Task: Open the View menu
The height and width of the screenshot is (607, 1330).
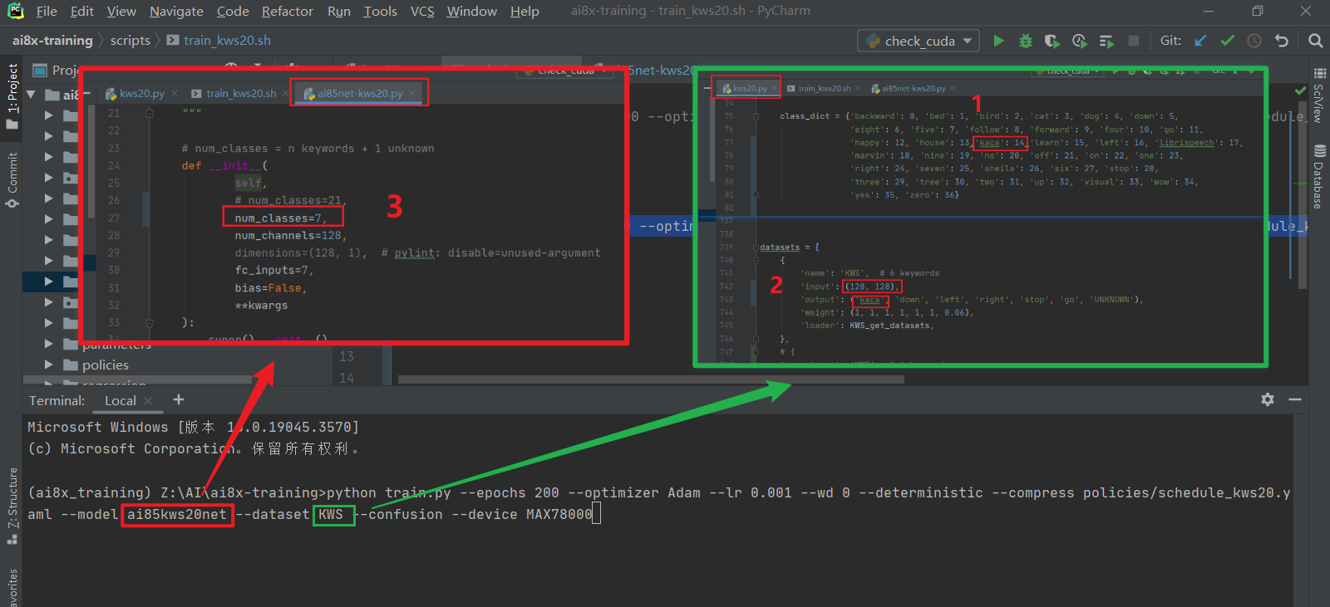Action: click(x=121, y=12)
